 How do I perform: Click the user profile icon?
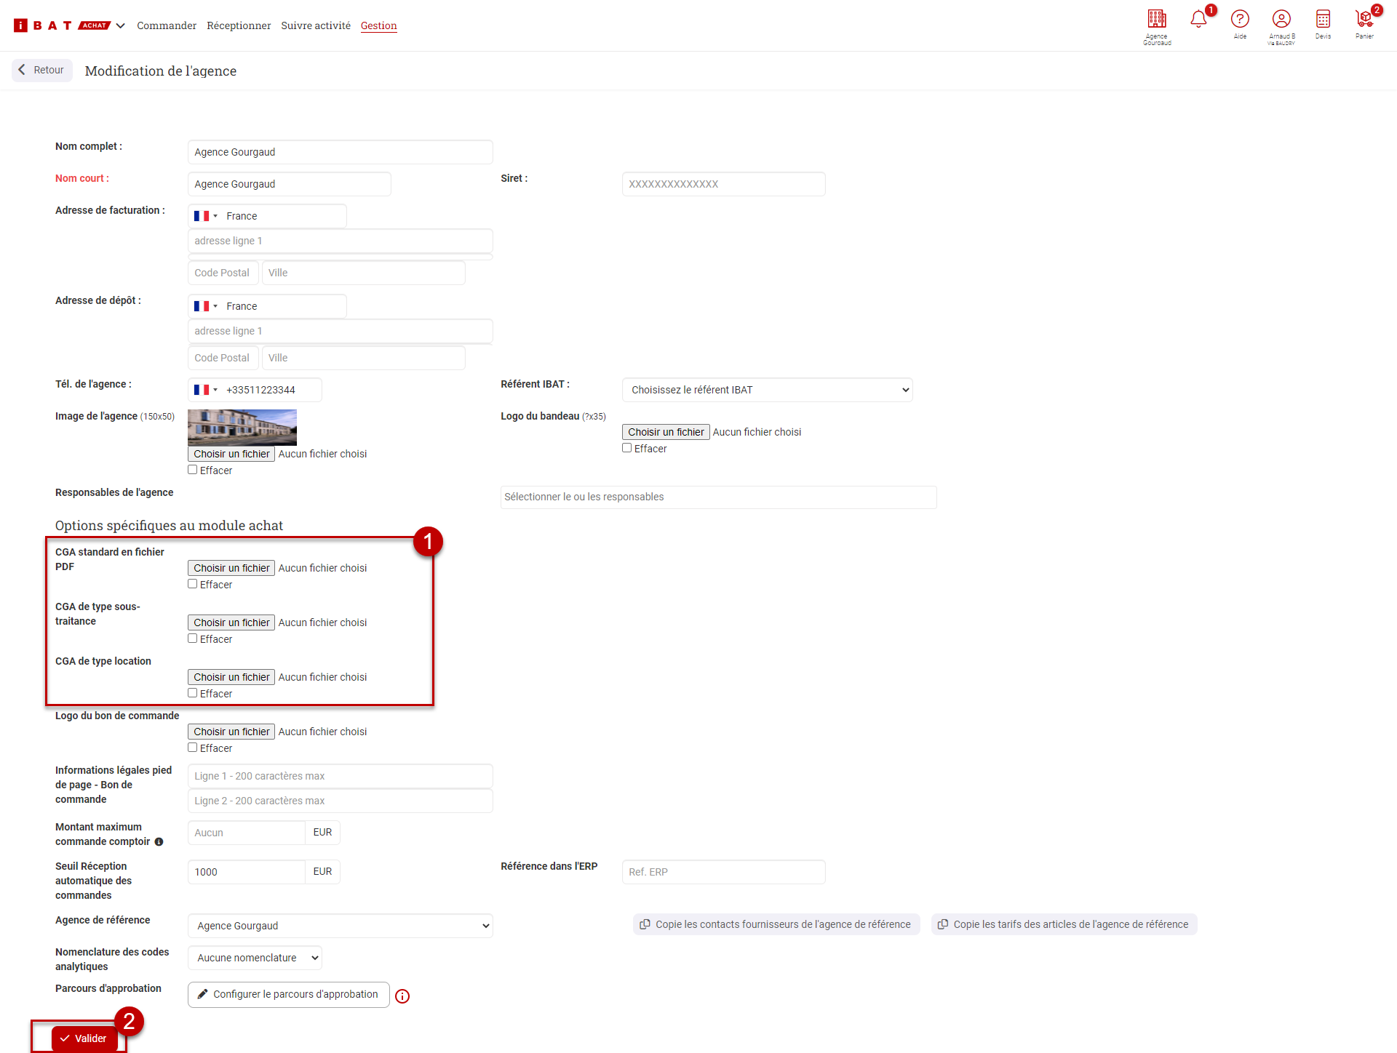click(x=1281, y=20)
